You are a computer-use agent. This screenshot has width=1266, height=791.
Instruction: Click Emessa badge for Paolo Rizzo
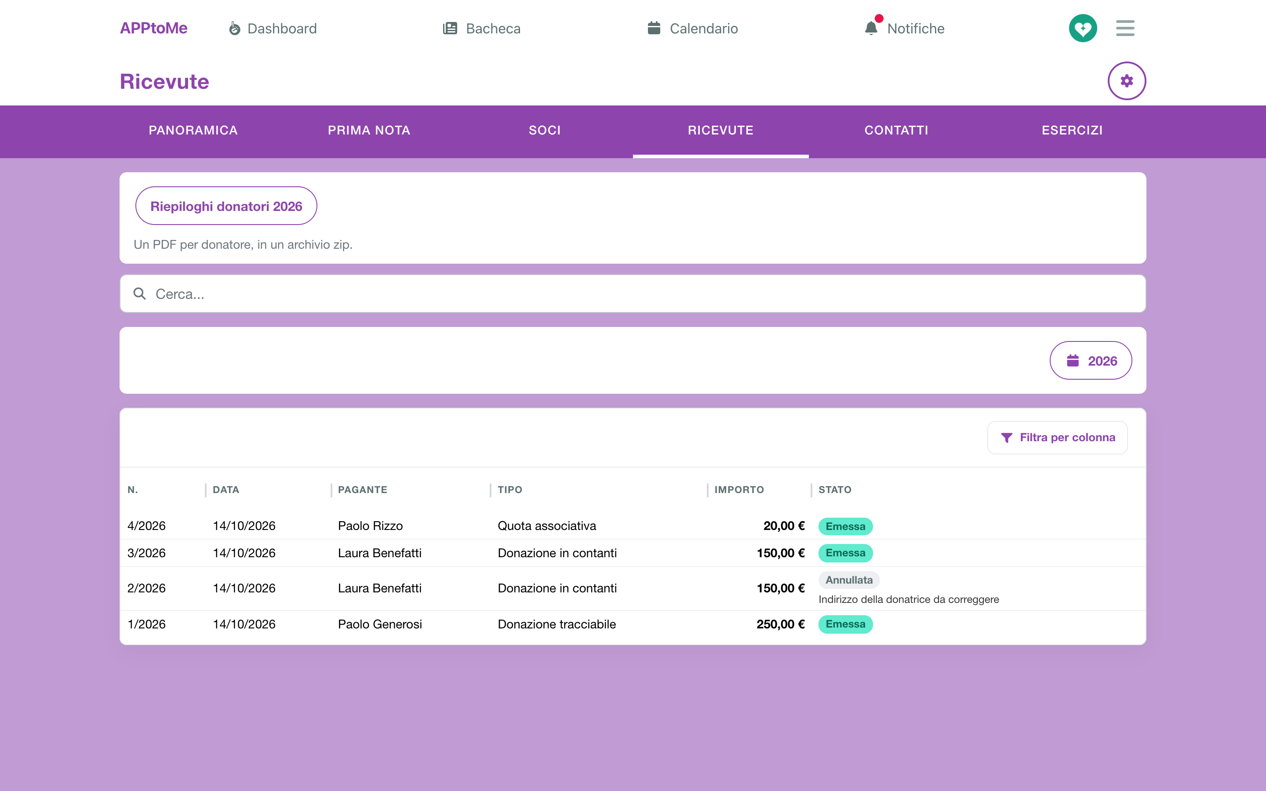(x=845, y=526)
